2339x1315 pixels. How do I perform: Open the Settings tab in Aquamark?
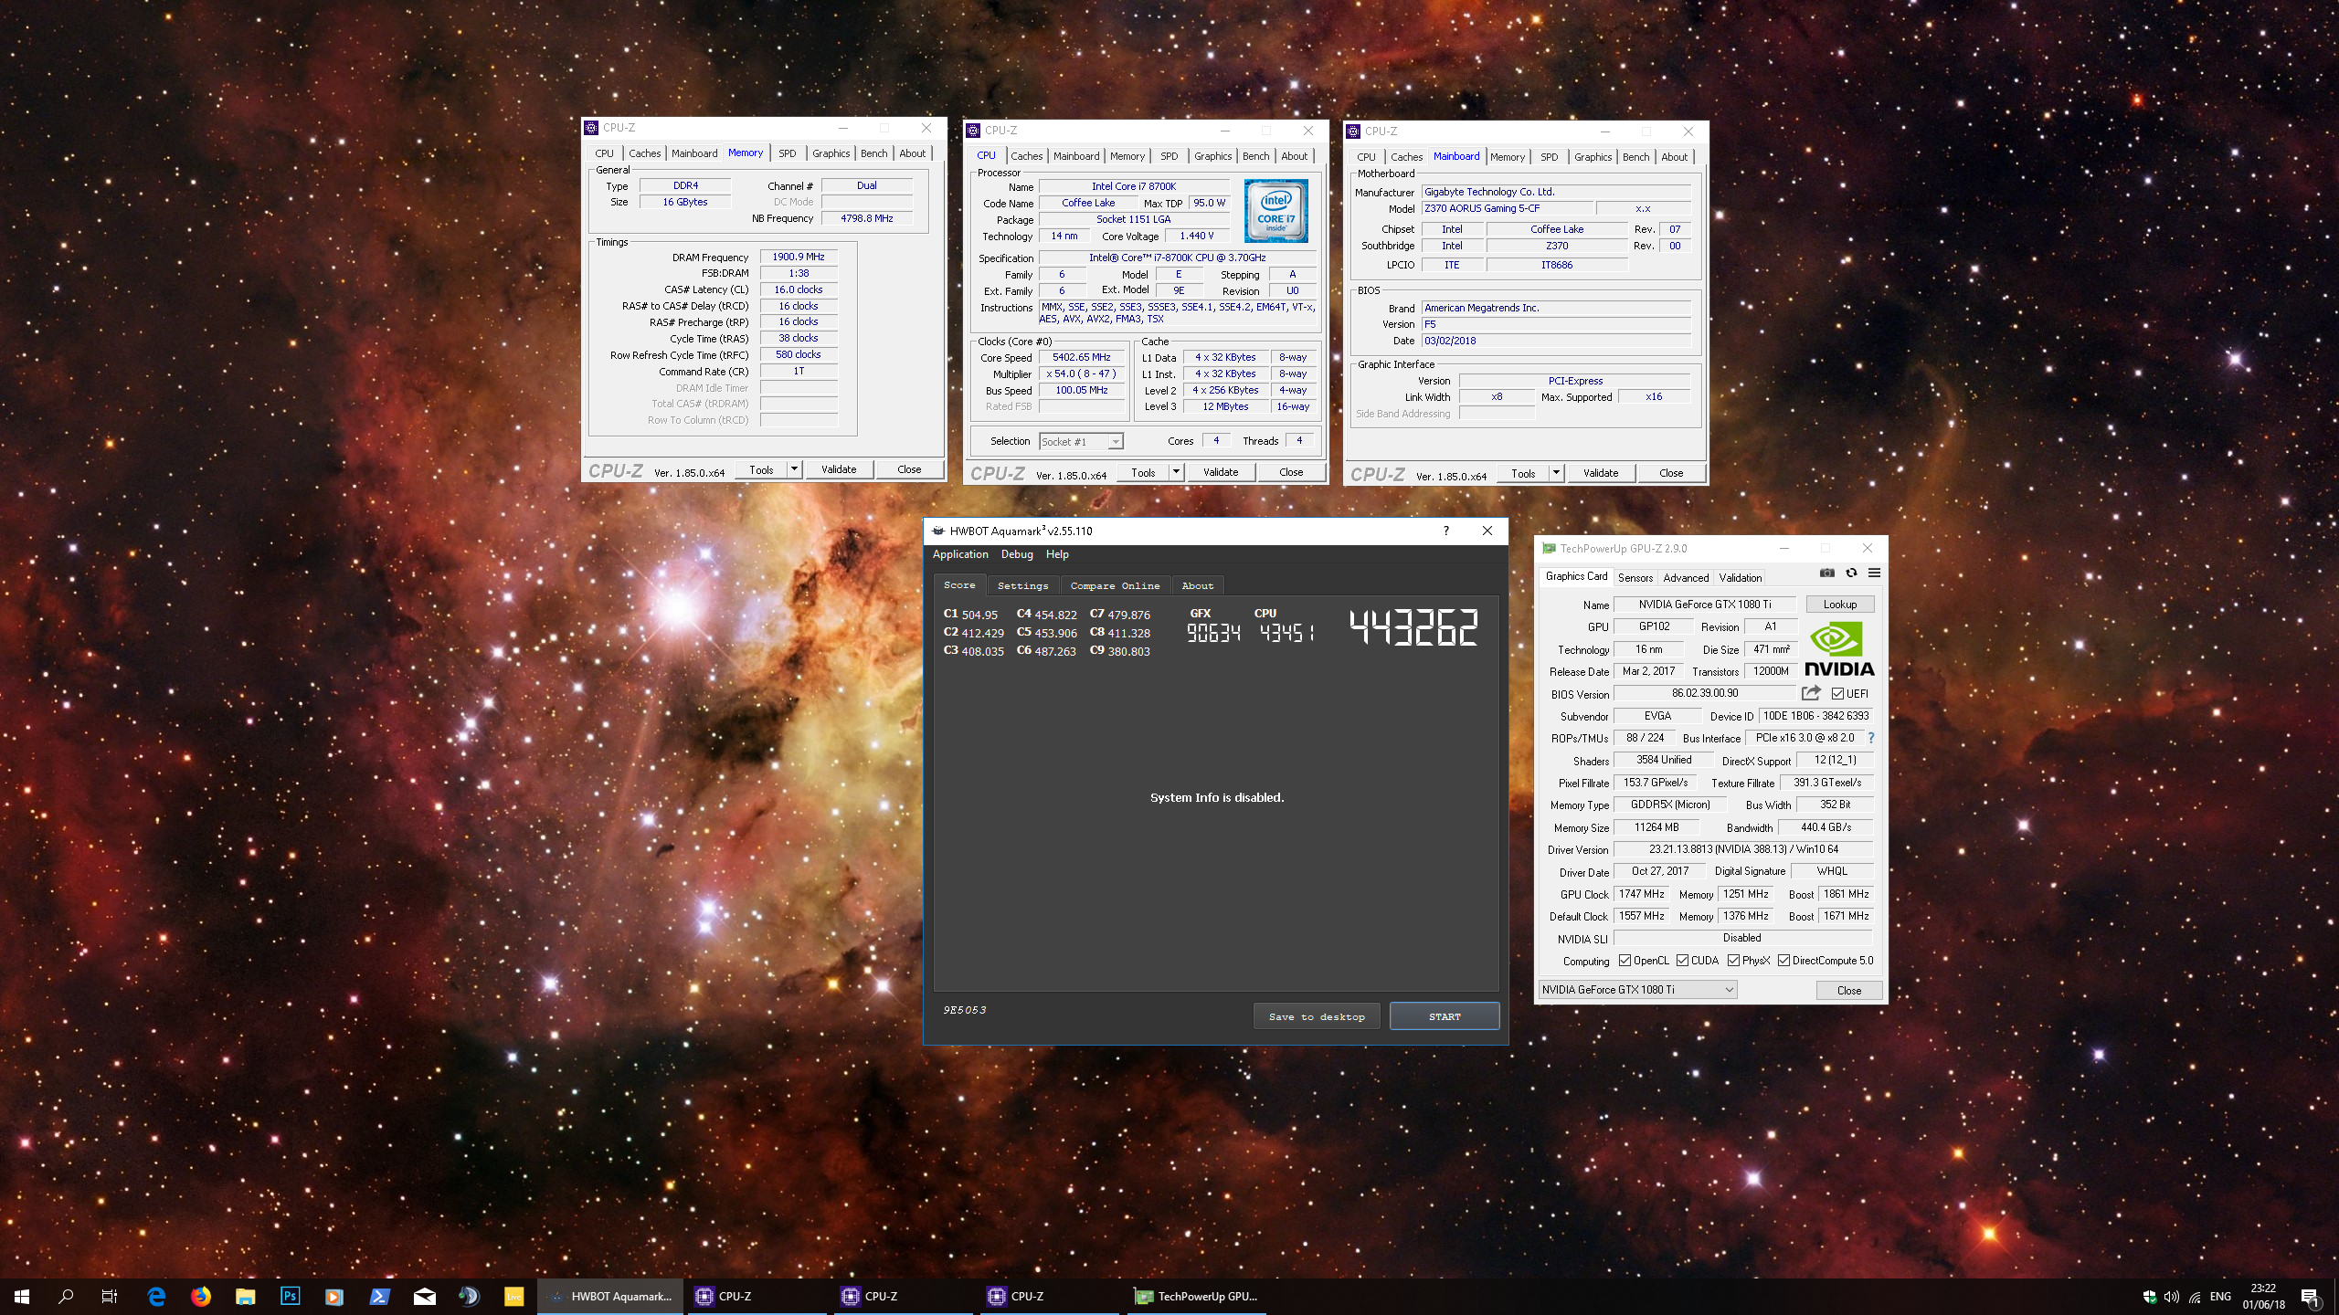click(1022, 585)
